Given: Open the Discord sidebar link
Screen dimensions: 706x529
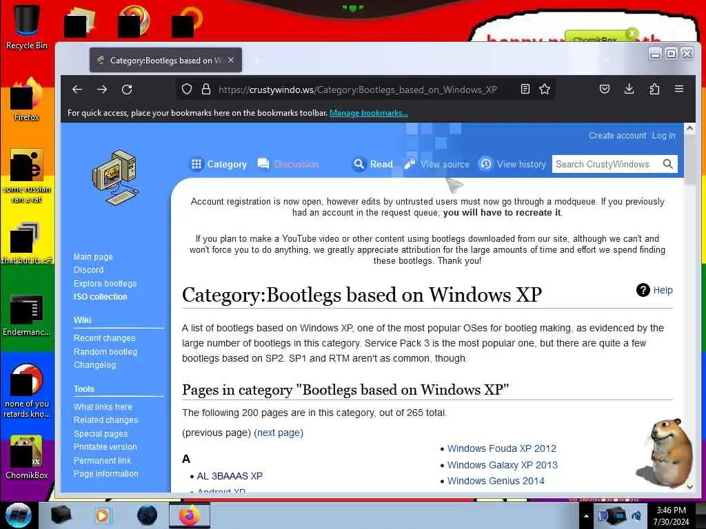Looking at the screenshot, I should [89, 270].
